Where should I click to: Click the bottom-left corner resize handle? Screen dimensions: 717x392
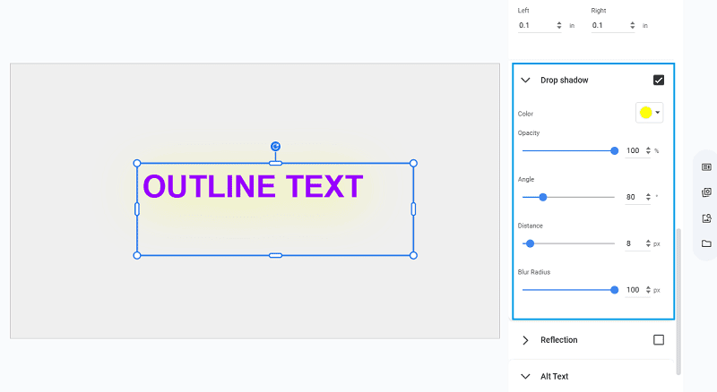(137, 255)
